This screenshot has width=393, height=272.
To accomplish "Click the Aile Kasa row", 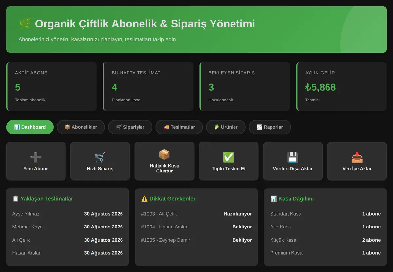I will coord(326,227).
